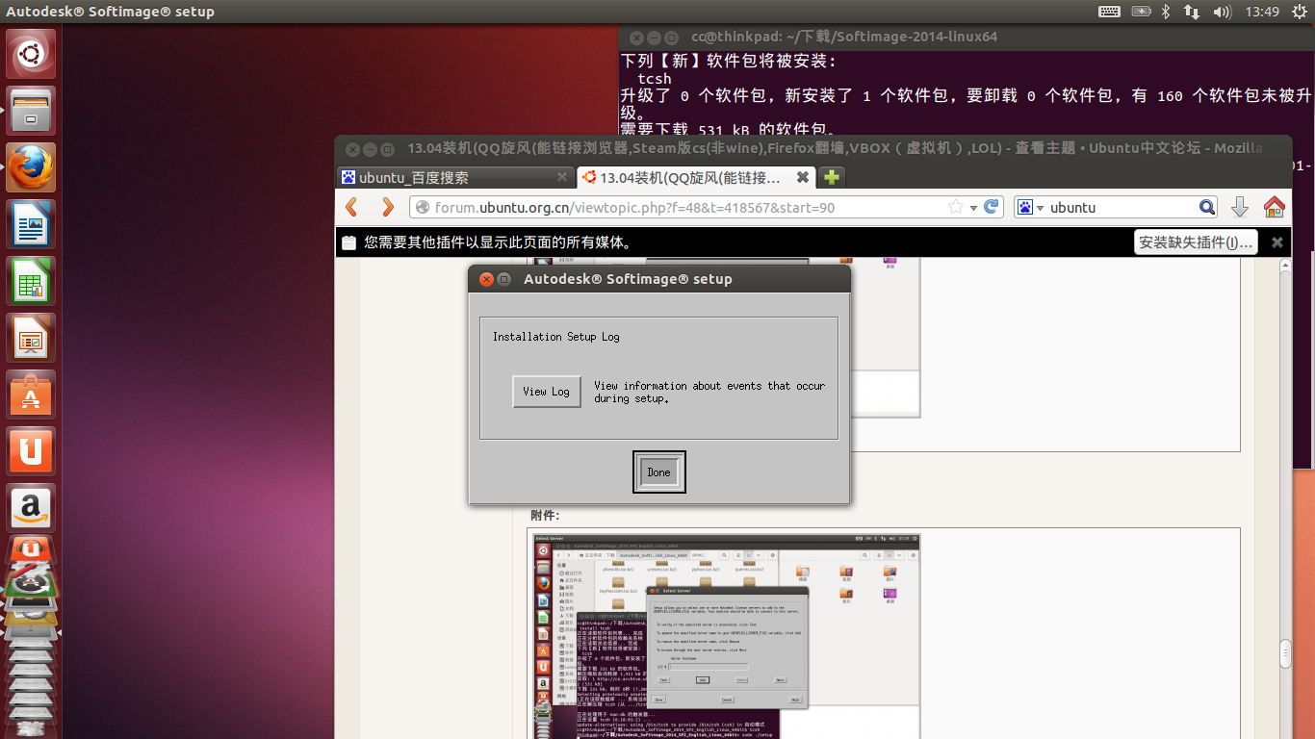The width and height of the screenshot is (1315, 739).
Task: Select the 13.04装机 forum tab
Action: [696, 177]
